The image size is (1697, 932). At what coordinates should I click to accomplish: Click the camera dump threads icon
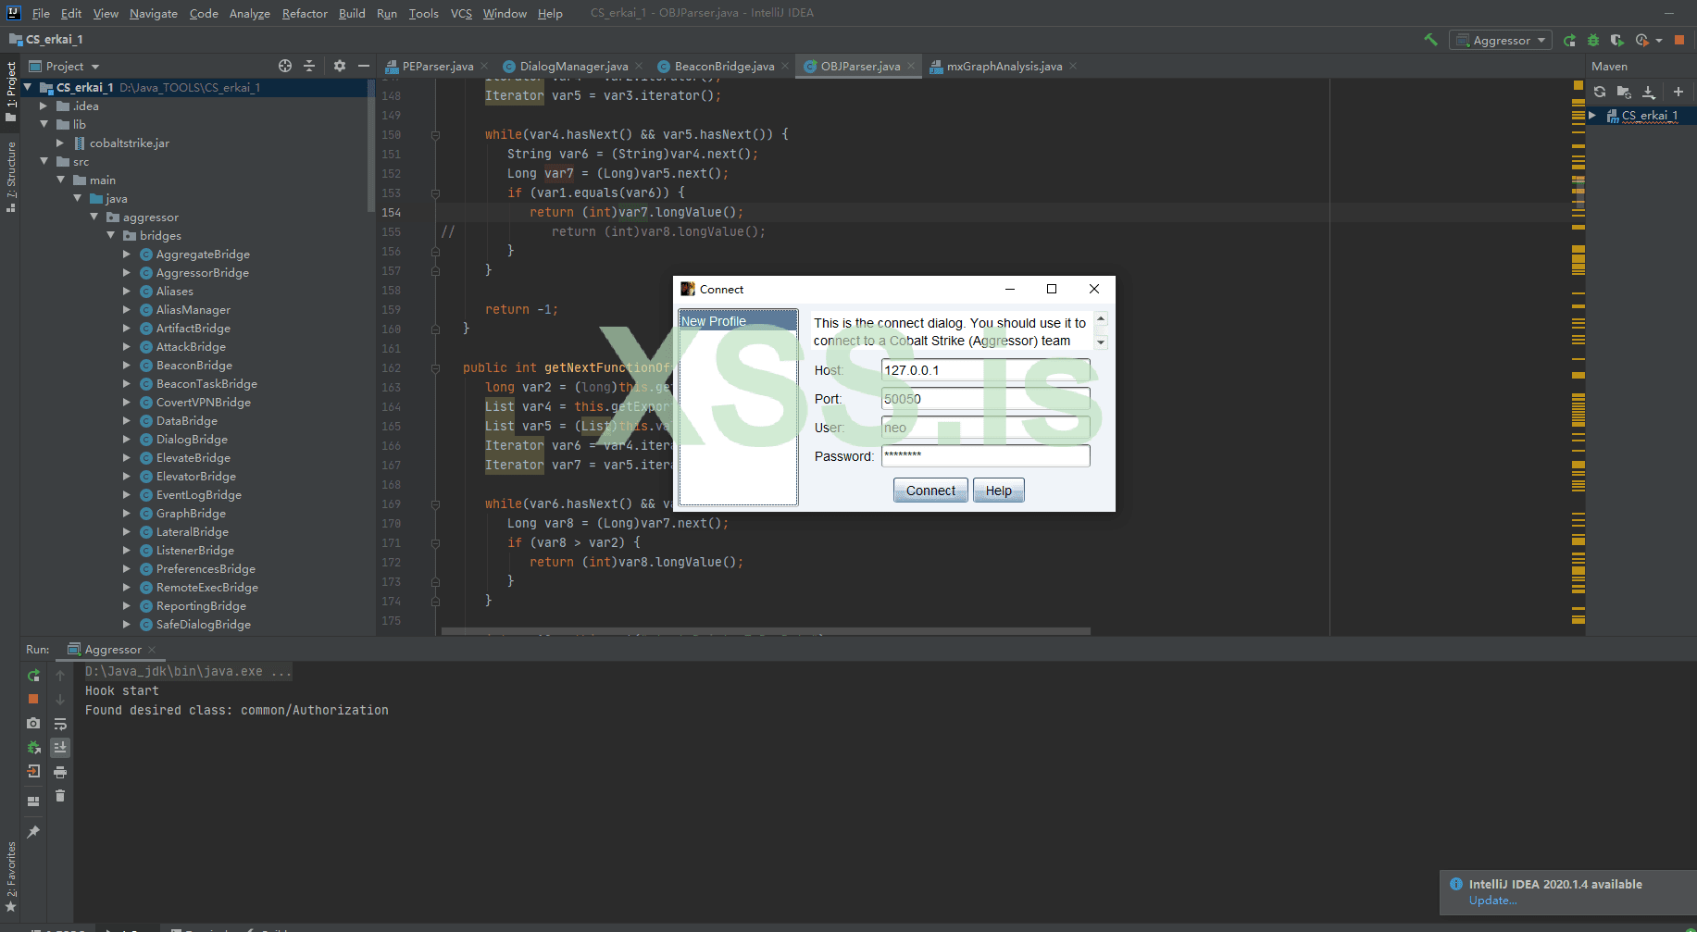pos(33,723)
